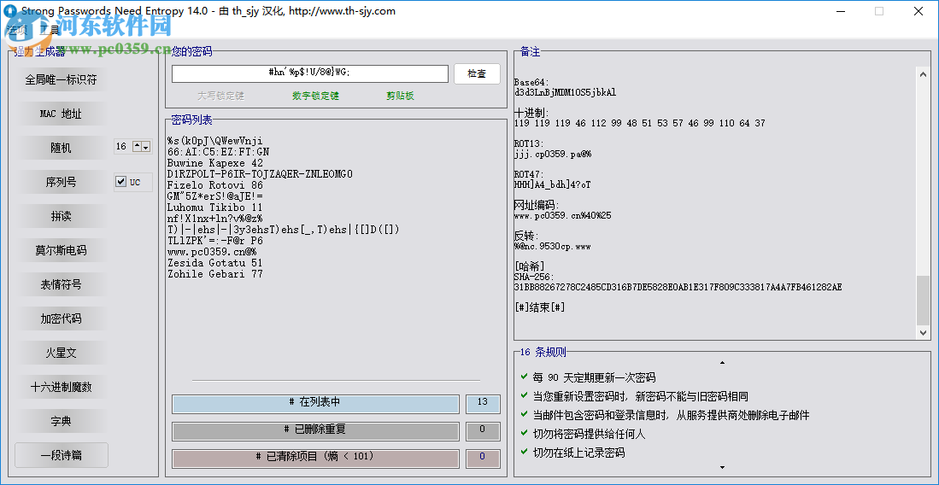This screenshot has height=485, width=939.
Task: Generate a 全局唯一标识符 password
Action: tap(61, 79)
